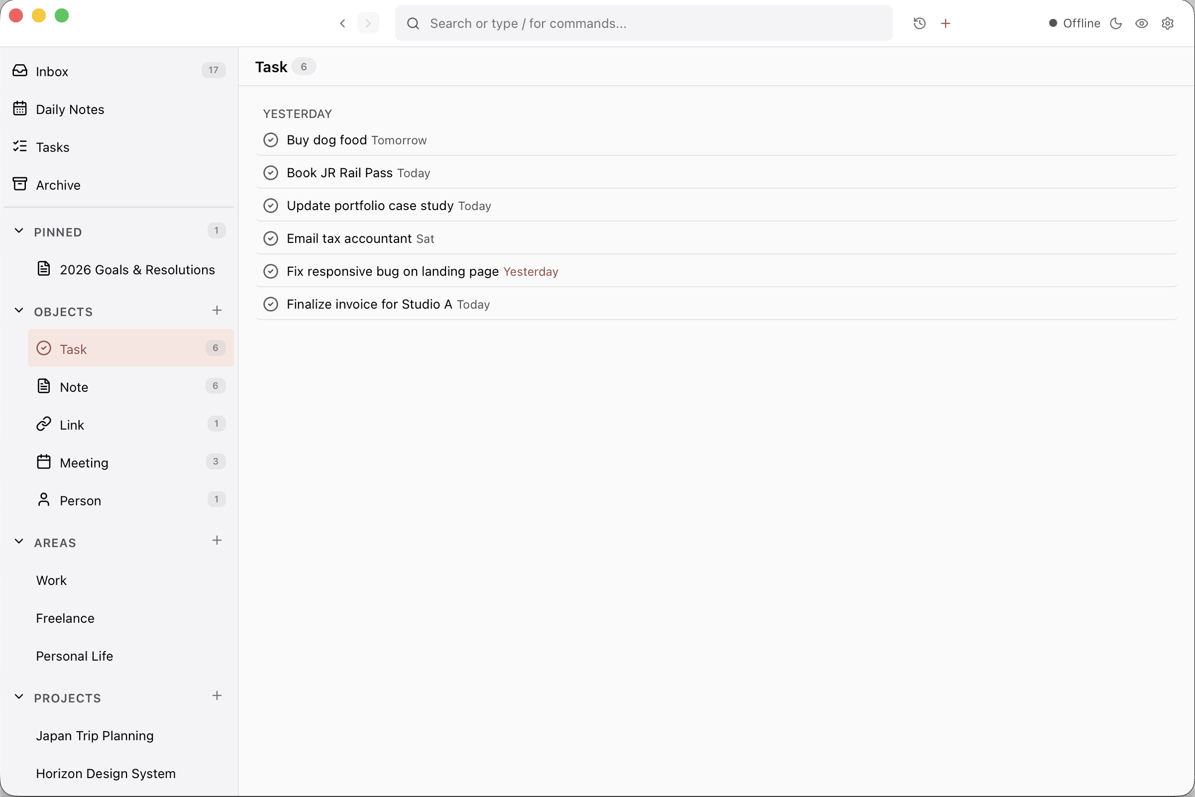Open the Tasks sidebar item
1195x797 pixels.
[52, 147]
